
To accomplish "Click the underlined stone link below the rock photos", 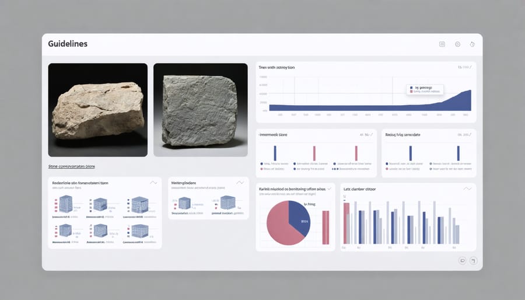I will point(71,166).
